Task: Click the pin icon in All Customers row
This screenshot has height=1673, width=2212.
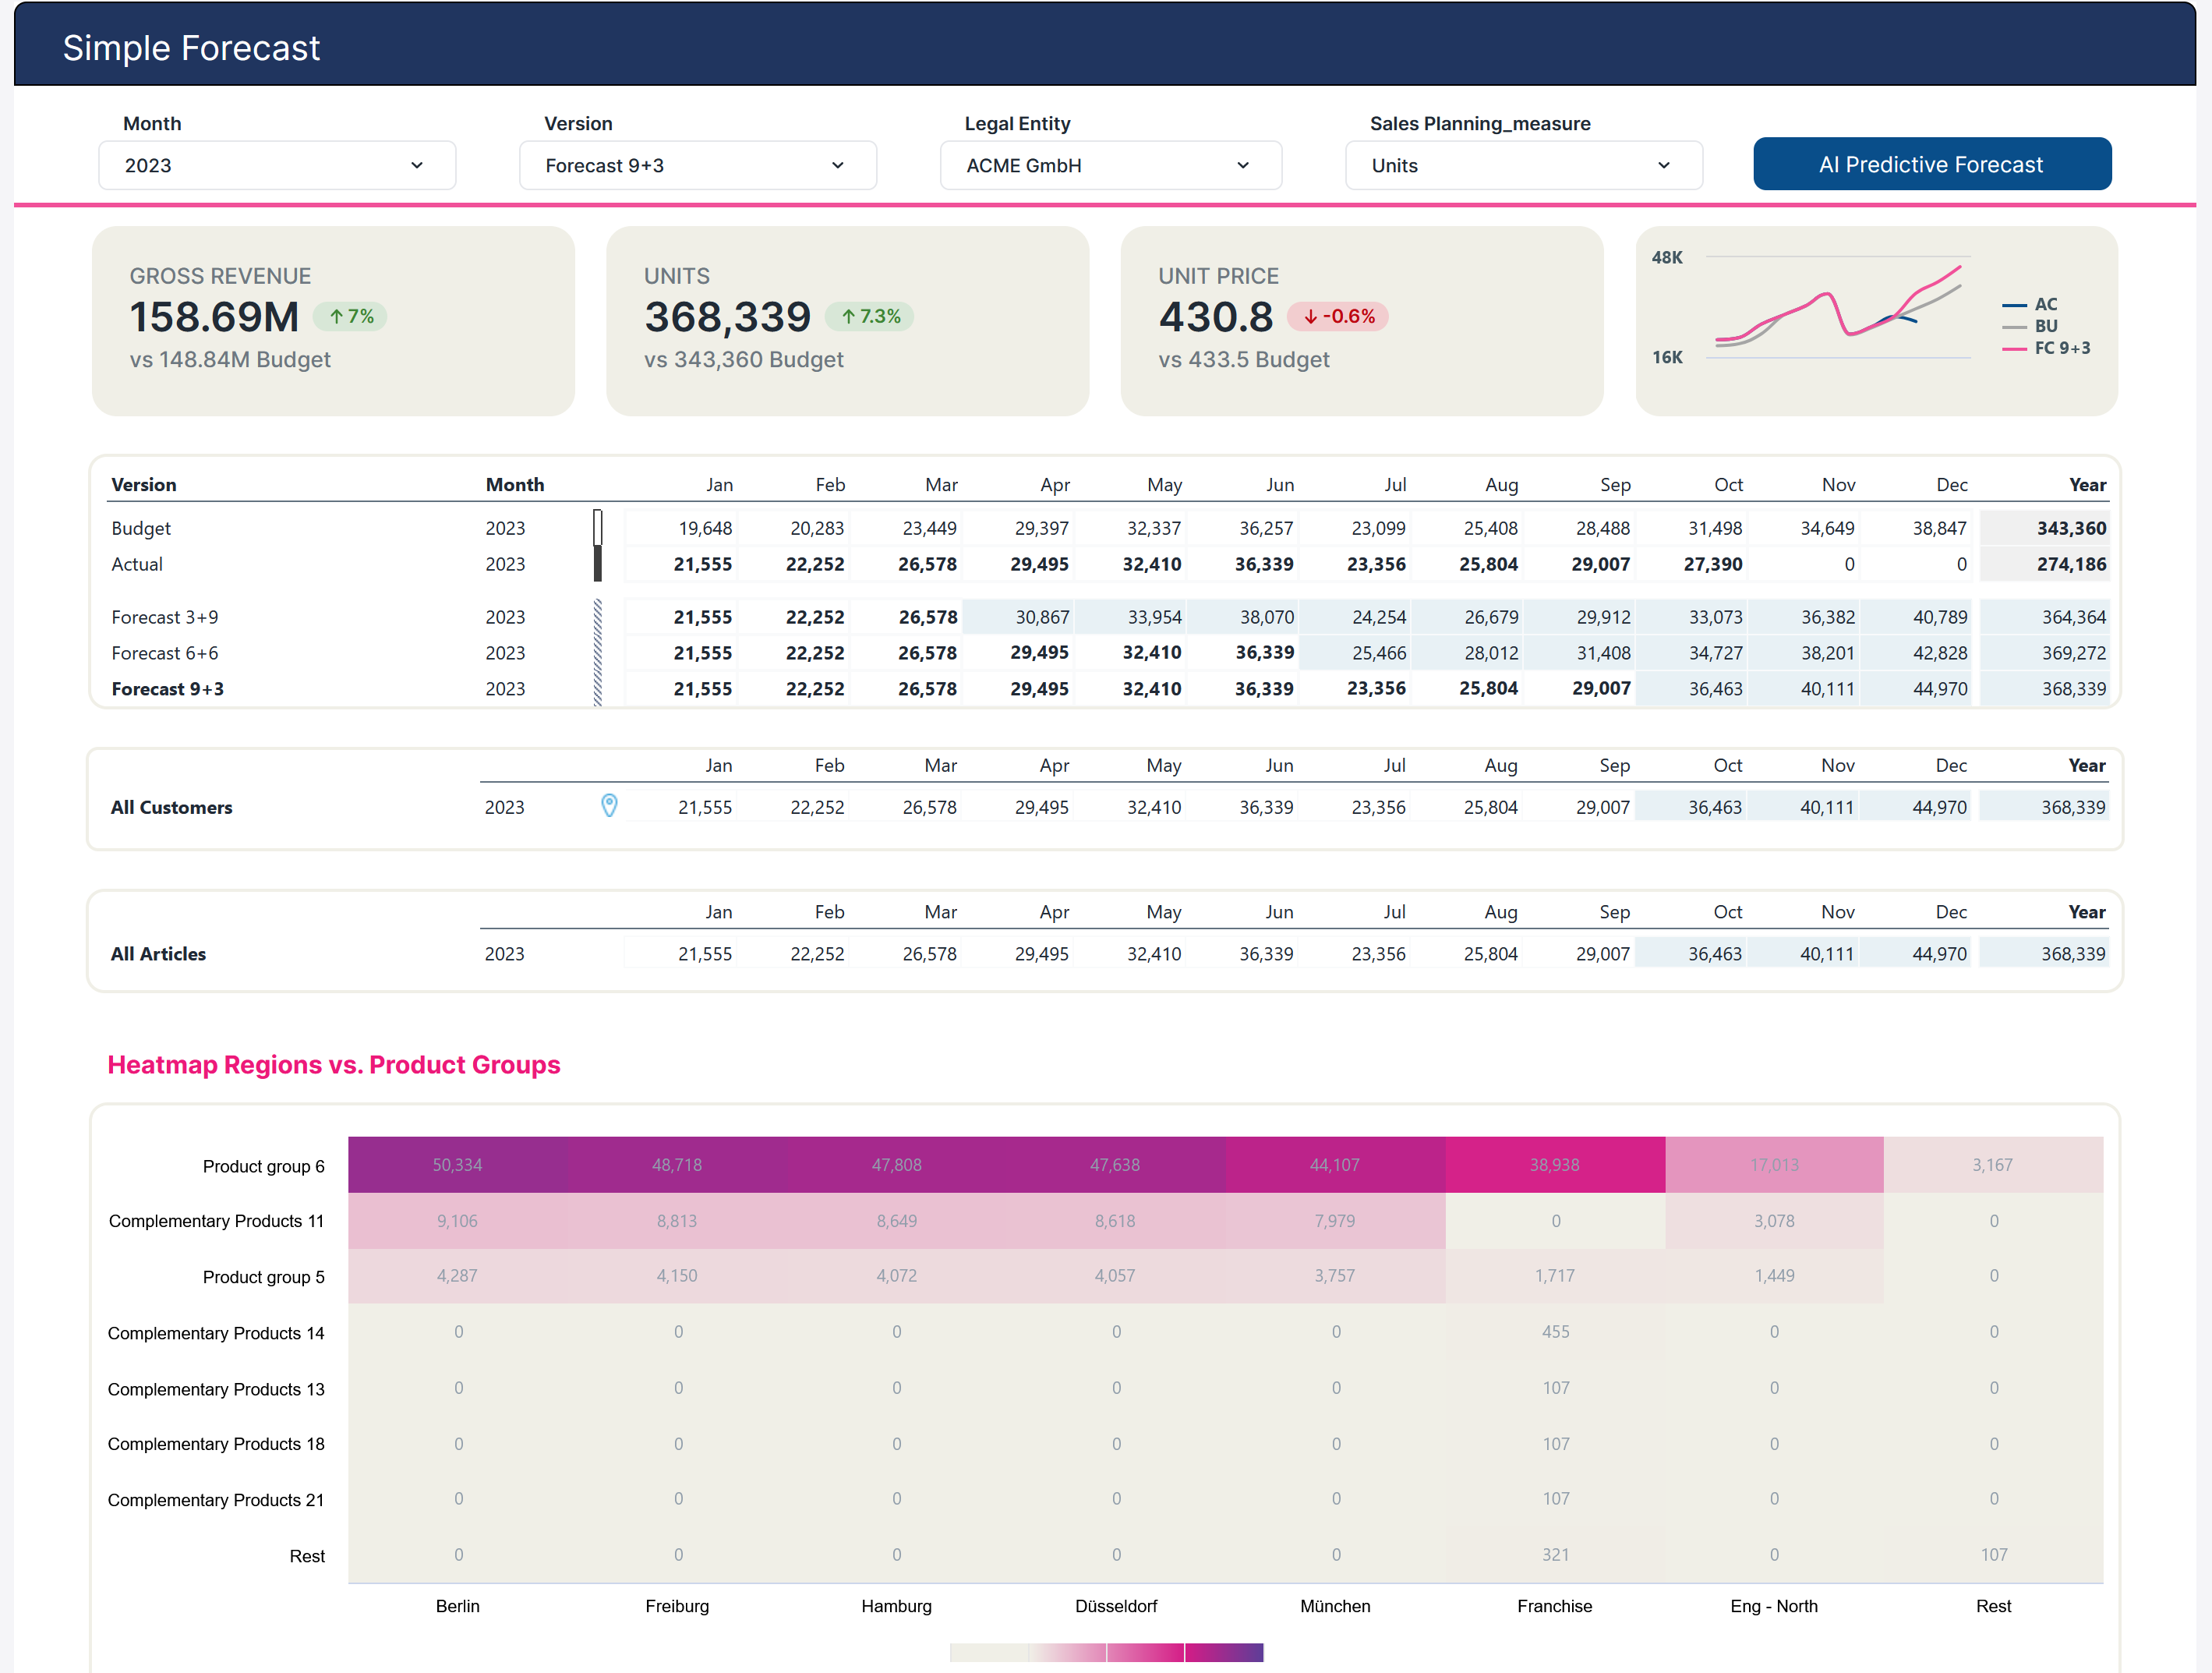Action: pos(609,806)
